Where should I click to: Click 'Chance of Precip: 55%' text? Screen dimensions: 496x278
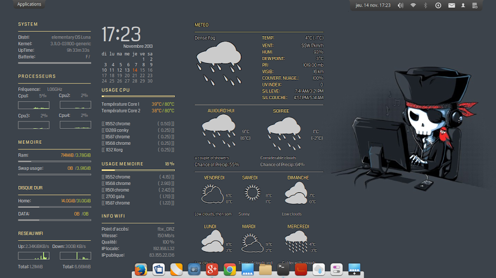[x=217, y=165]
